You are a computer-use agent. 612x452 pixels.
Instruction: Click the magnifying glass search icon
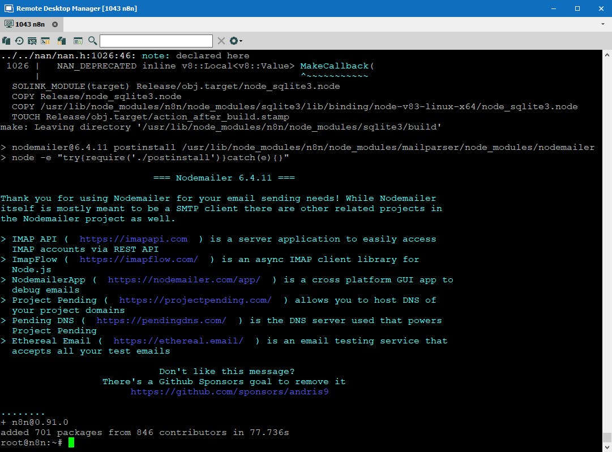click(92, 41)
